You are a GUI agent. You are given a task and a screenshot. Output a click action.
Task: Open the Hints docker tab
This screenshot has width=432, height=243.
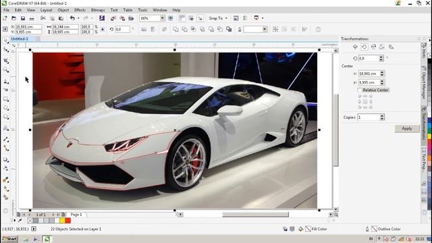pos(424,50)
